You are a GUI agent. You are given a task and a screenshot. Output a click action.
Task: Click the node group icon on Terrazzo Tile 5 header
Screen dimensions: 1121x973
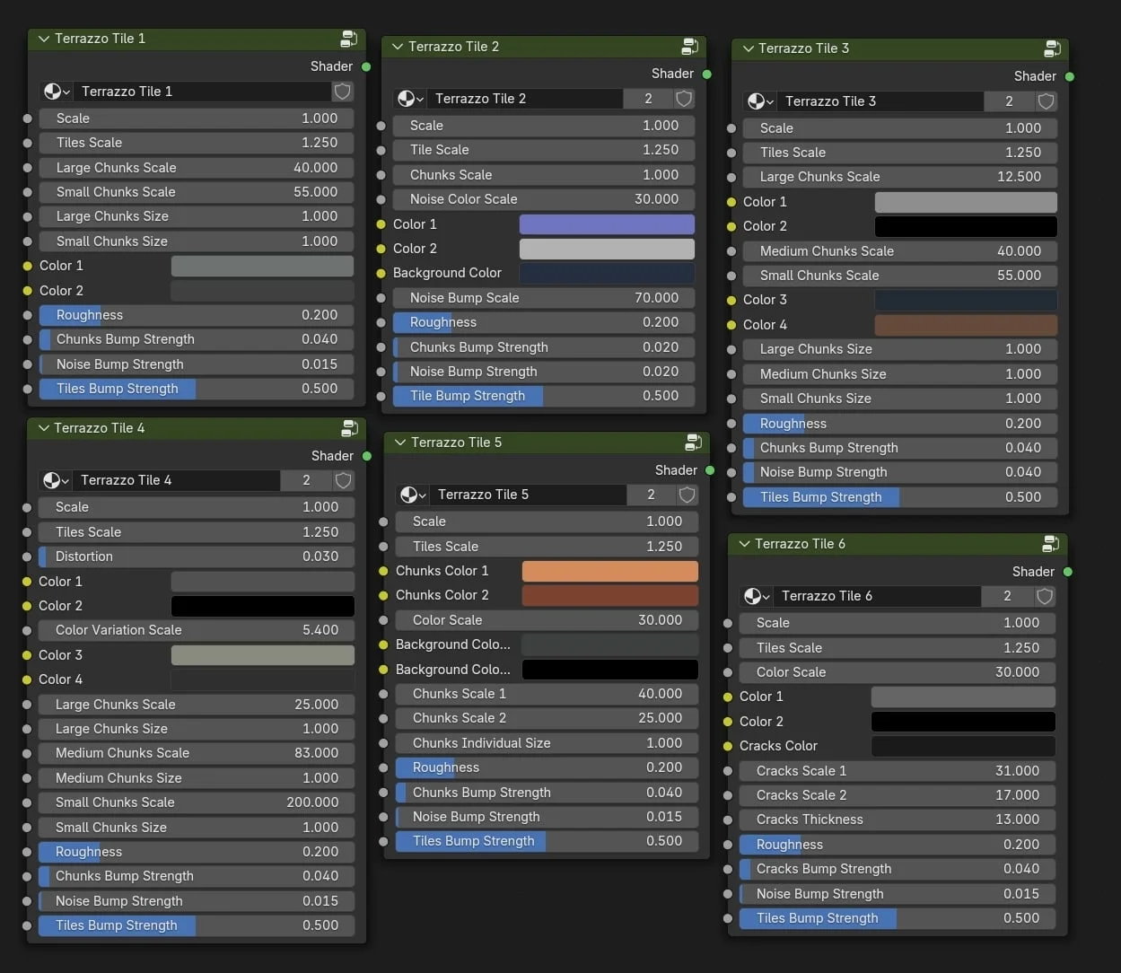(x=693, y=442)
